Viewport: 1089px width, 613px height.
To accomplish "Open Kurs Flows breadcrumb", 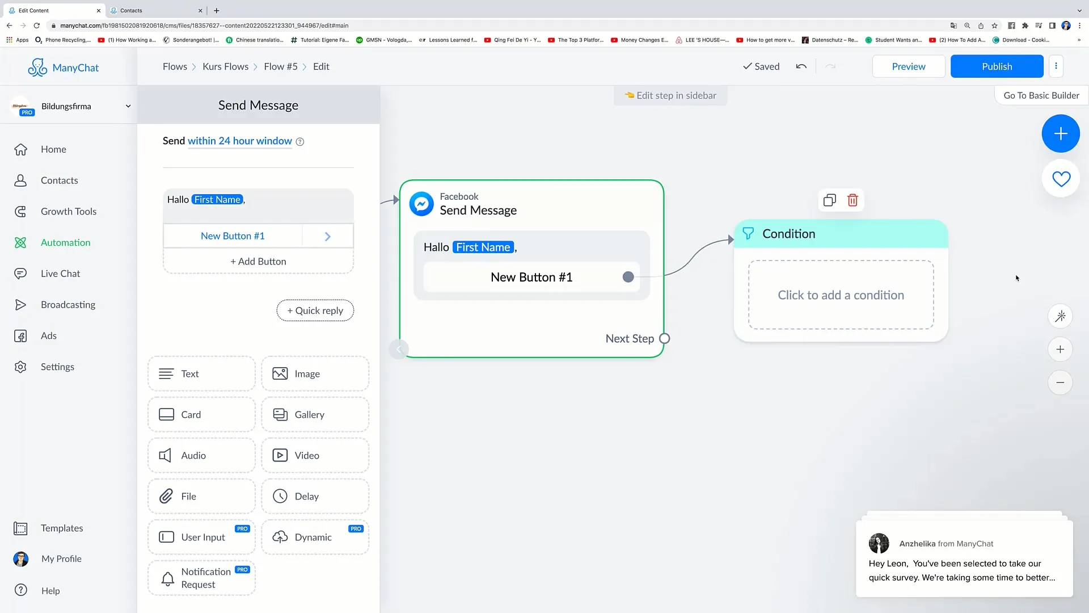I will (x=225, y=66).
